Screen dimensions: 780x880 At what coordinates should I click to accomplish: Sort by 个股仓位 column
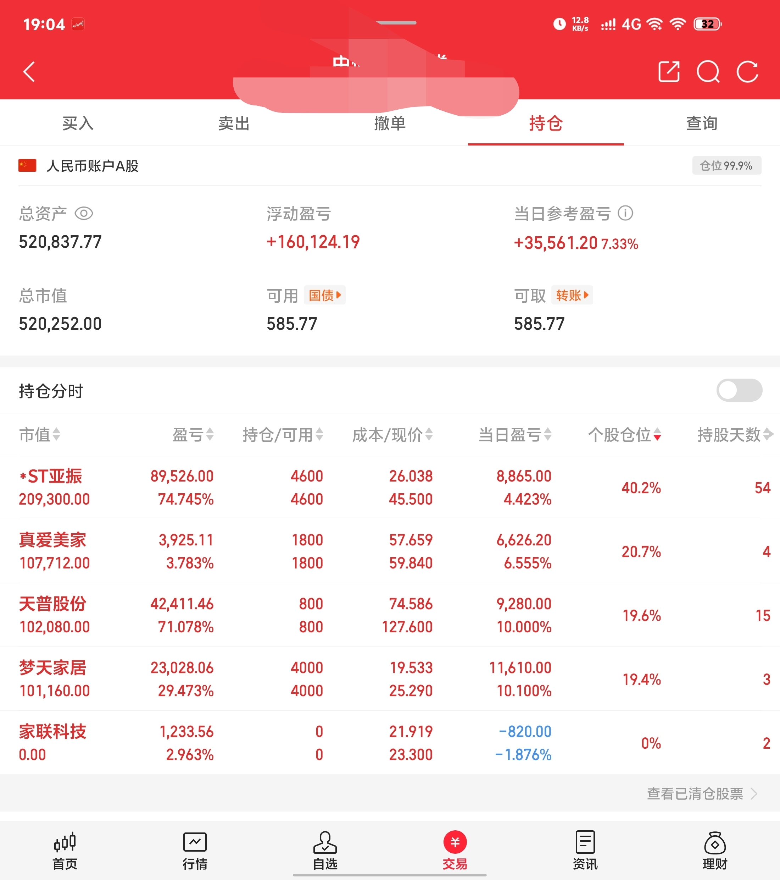point(624,435)
